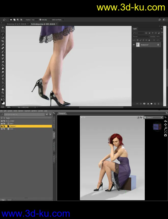168x219 pixels.
Task: Click the foreground color swatch
Action: (x=2, y=102)
